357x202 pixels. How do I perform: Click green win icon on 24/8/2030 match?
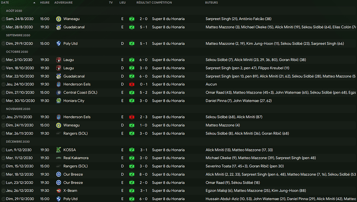(132, 19)
